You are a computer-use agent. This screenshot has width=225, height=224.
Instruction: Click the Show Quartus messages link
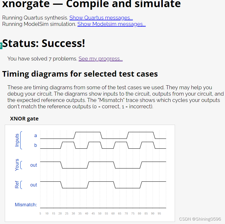tap(101, 17)
